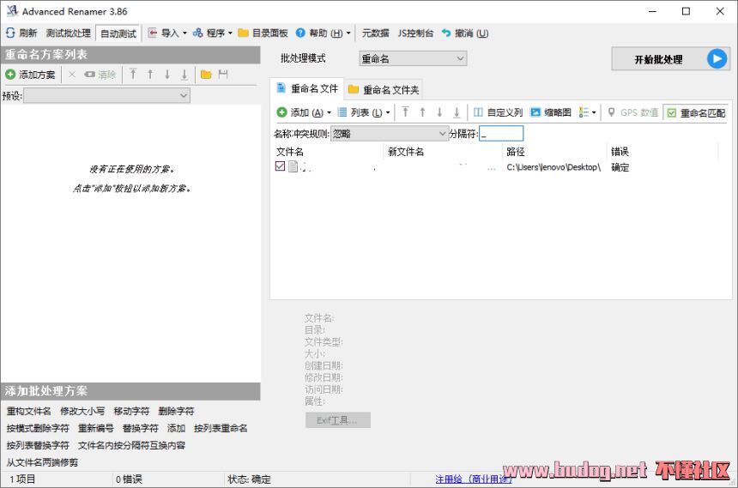The width and height of the screenshot is (738, 488).
Task: Click the 分隔符 input field
Action: point(501,134)
